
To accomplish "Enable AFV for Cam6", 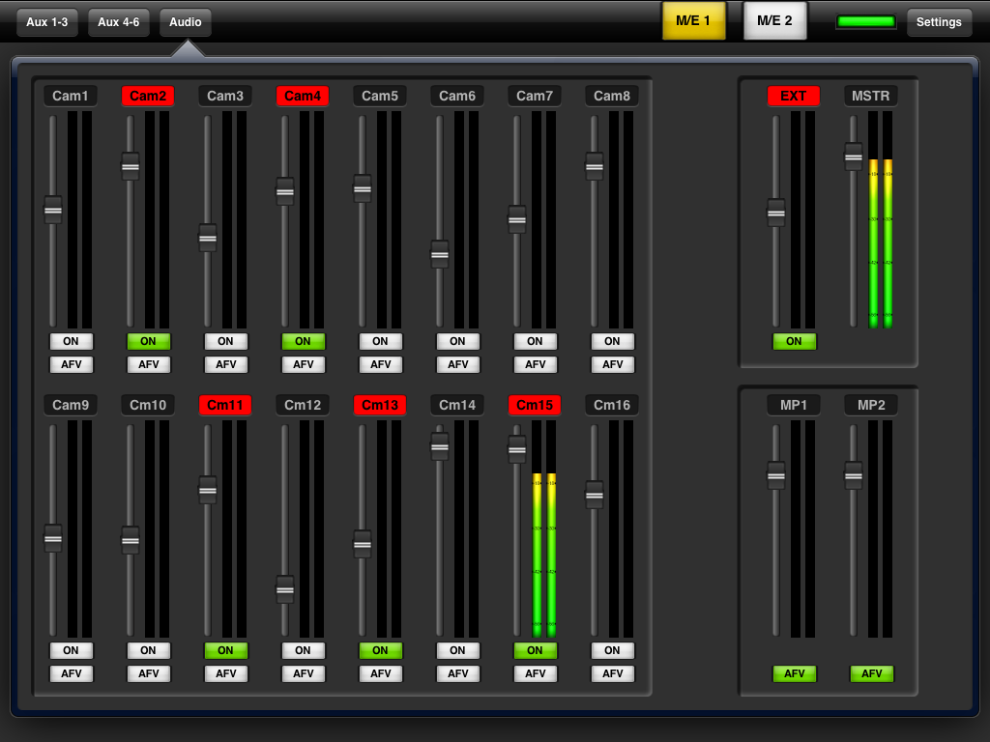I will pos(457,364).
